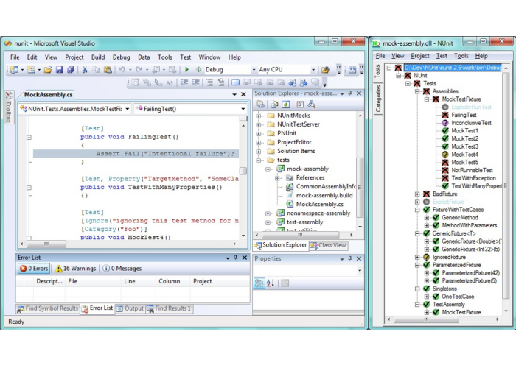
Task: Click the MockAssembly.cs editor tab
Action: click(48, 95)
